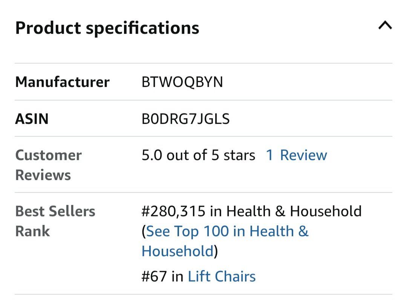The width and height of the screenshot is (407, 300).
Task: Open the 'Review' link
Action: coord(303,155)
